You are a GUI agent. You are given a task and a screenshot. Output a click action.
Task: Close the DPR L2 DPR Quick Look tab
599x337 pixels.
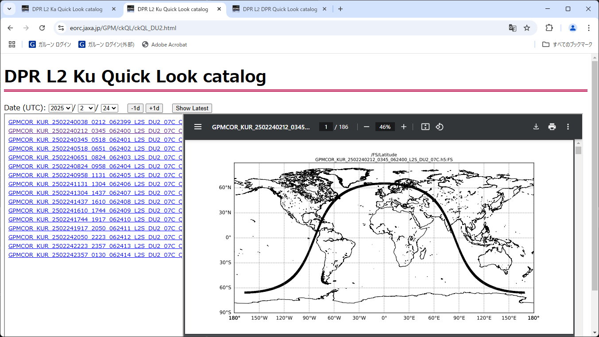point(325,9)
